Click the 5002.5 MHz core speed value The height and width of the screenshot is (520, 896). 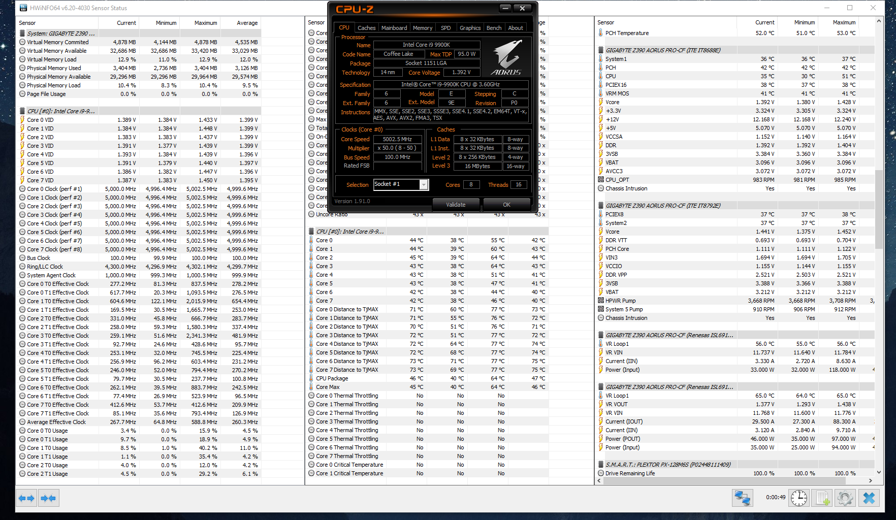(x=397, y=139)
